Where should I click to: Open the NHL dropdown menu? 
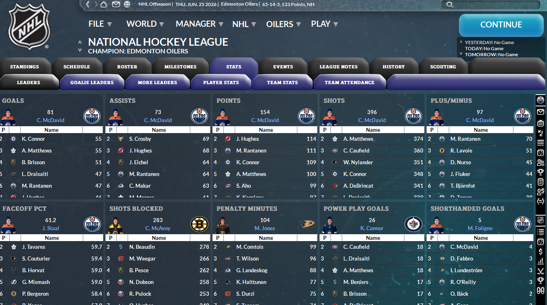tap(244, 24)
